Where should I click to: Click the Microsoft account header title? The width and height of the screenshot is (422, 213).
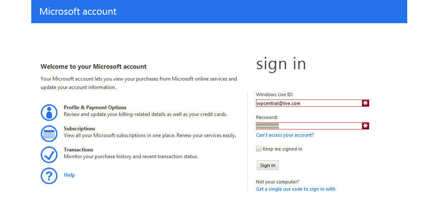click(78, 11)
